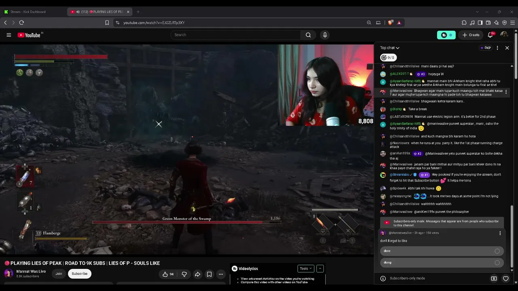Expand the Top chat dropdown
Screen dimensions: 518x291
[x=390, y=48]
